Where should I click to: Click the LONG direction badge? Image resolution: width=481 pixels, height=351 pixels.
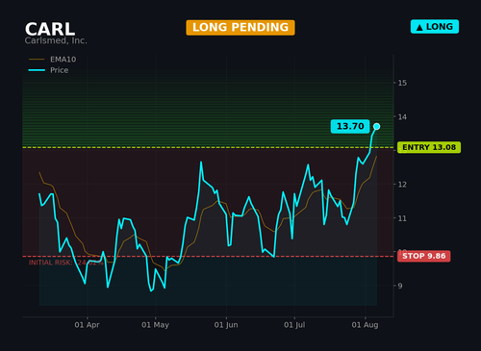coord(435,27)
